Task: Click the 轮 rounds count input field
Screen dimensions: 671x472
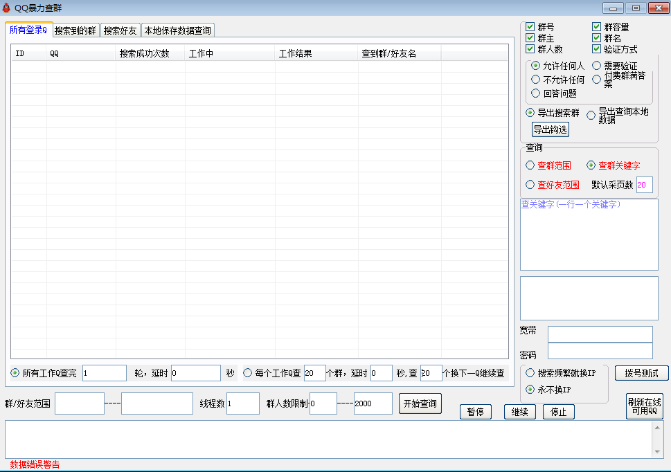Action: [x=105, y=373]
